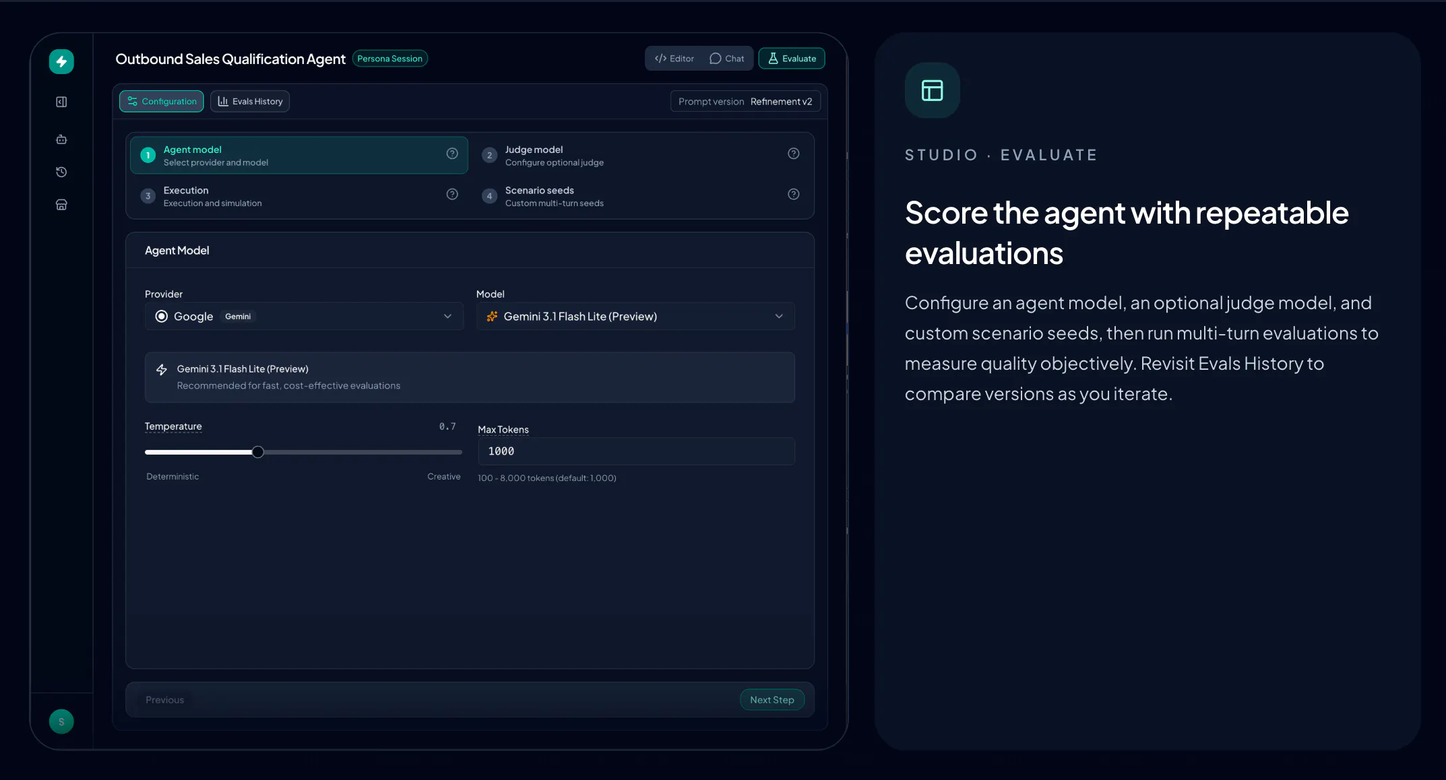Open the history clock icon in sidebar
The width and height of the screenshot is (1446, 780).
pyautogui.click(x=61, y=172)
